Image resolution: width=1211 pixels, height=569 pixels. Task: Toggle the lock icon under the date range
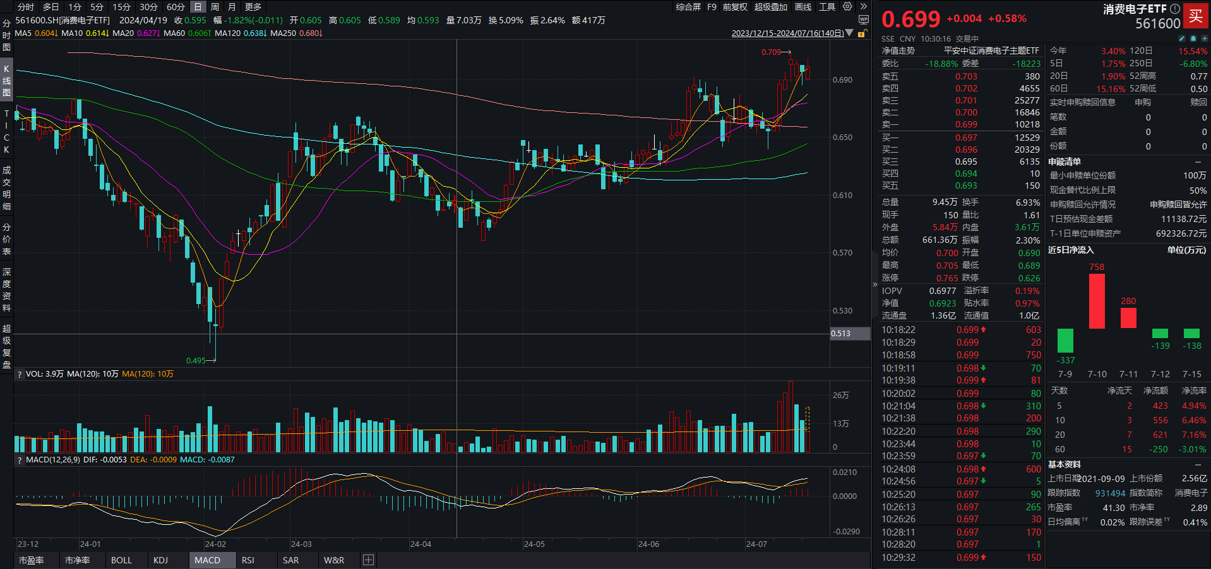(x=862, y=33)
